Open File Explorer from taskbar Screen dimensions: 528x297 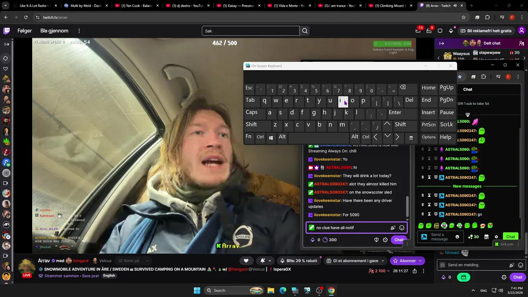271,290
